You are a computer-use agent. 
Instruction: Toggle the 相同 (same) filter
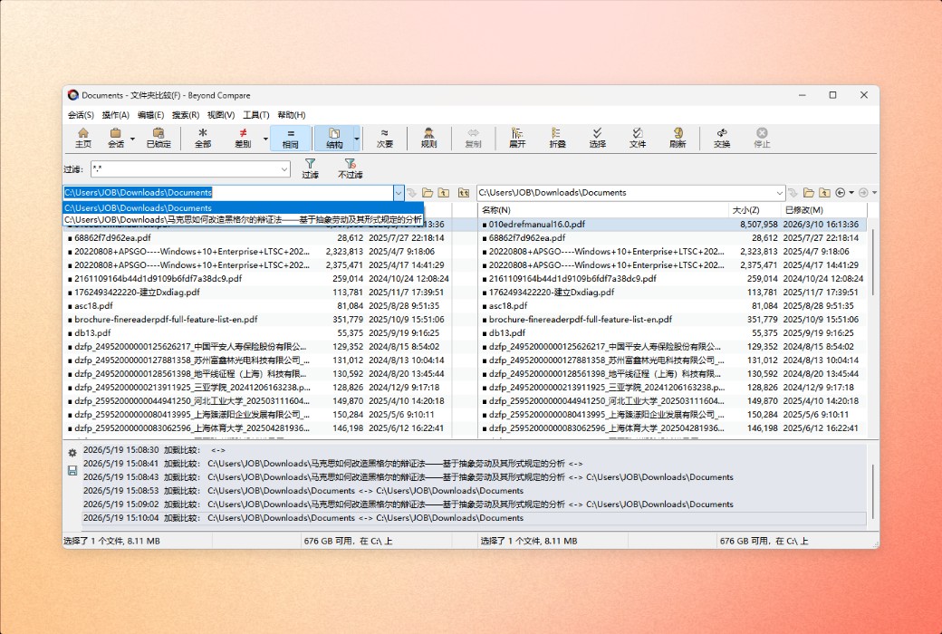[290, 138]
